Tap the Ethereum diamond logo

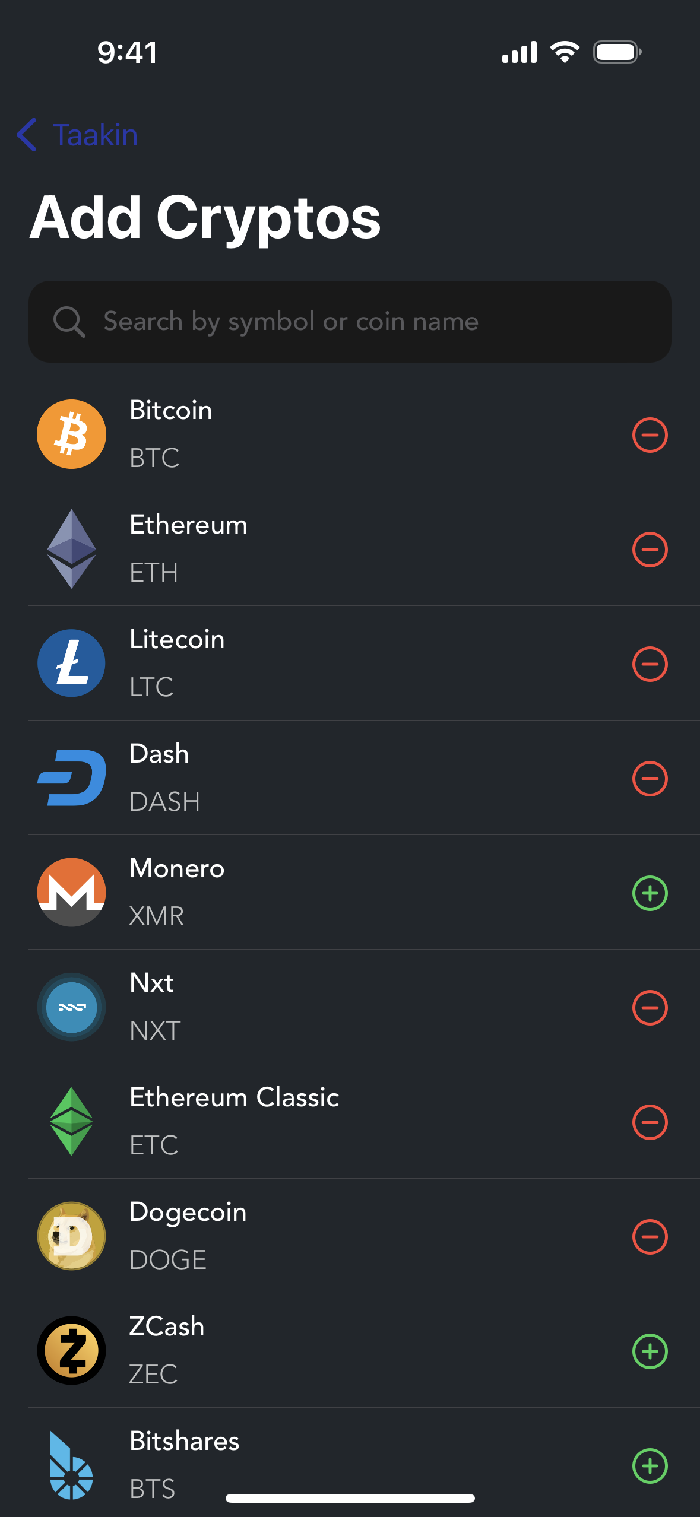pos(71,549)
